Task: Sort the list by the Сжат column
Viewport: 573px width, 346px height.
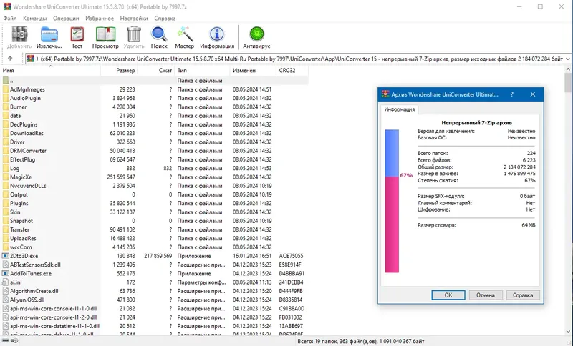Action: coord(156,70)
